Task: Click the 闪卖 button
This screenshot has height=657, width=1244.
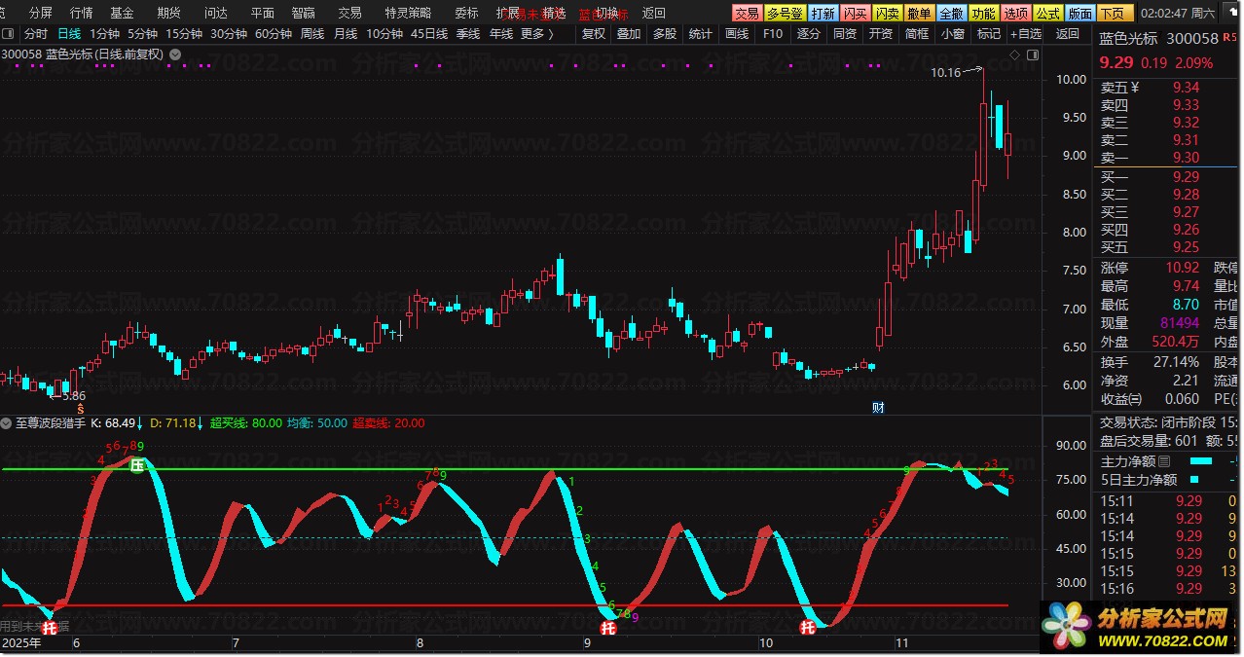Action: [887, 14]
